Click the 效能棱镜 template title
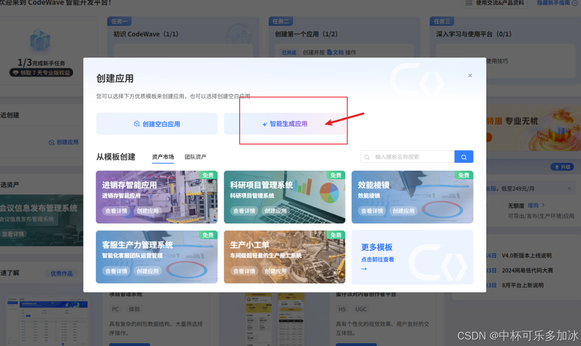581x346 pixels. [374, 185]
